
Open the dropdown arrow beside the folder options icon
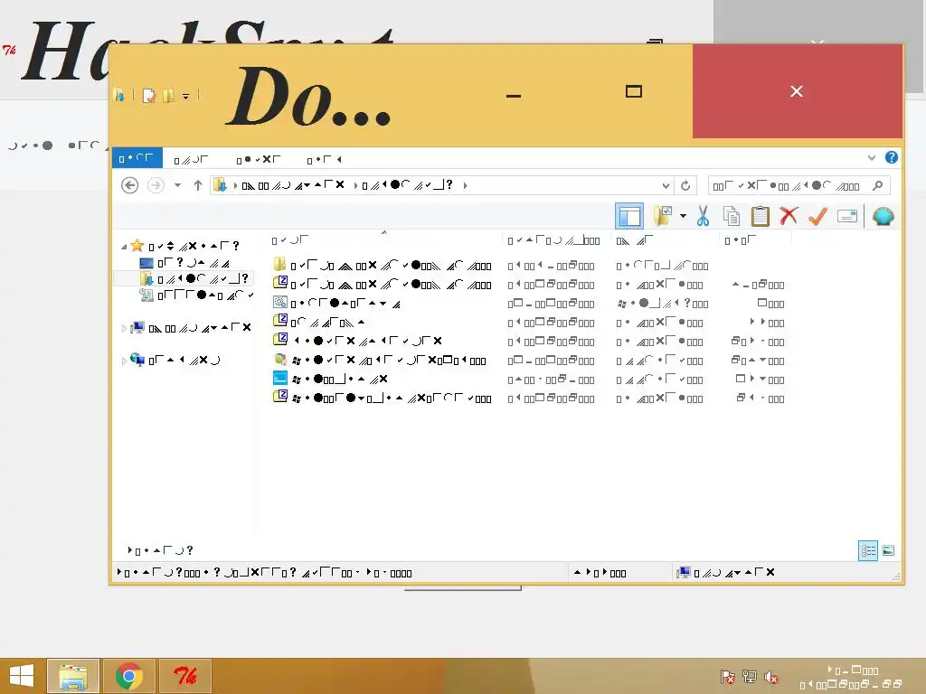683,216
